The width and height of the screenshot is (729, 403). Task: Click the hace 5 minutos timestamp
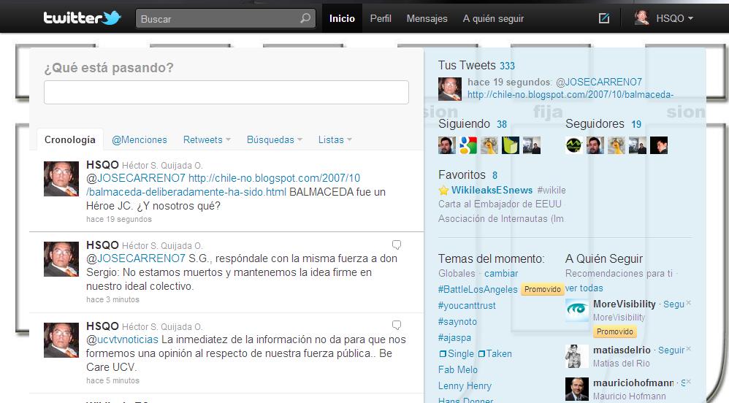tap(113, 380)
